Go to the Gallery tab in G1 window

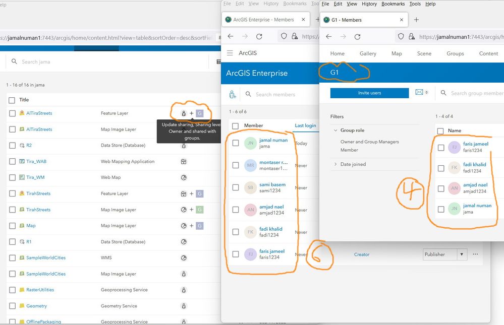(x=368, y=53)
